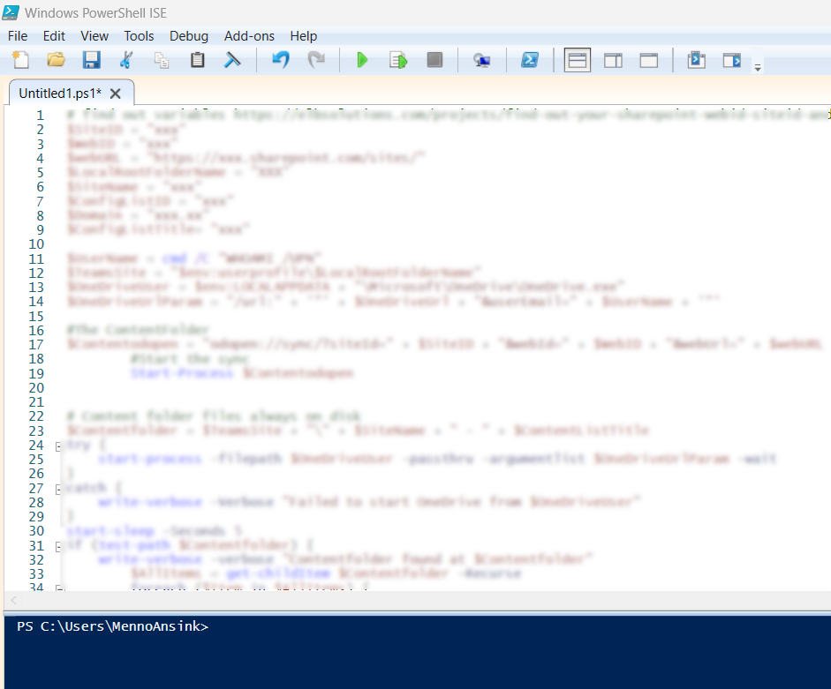Click the PowerShell ISE title bar icon
Image resolution: width=831 pixels, height=689 pixels.
pos(11,12)
